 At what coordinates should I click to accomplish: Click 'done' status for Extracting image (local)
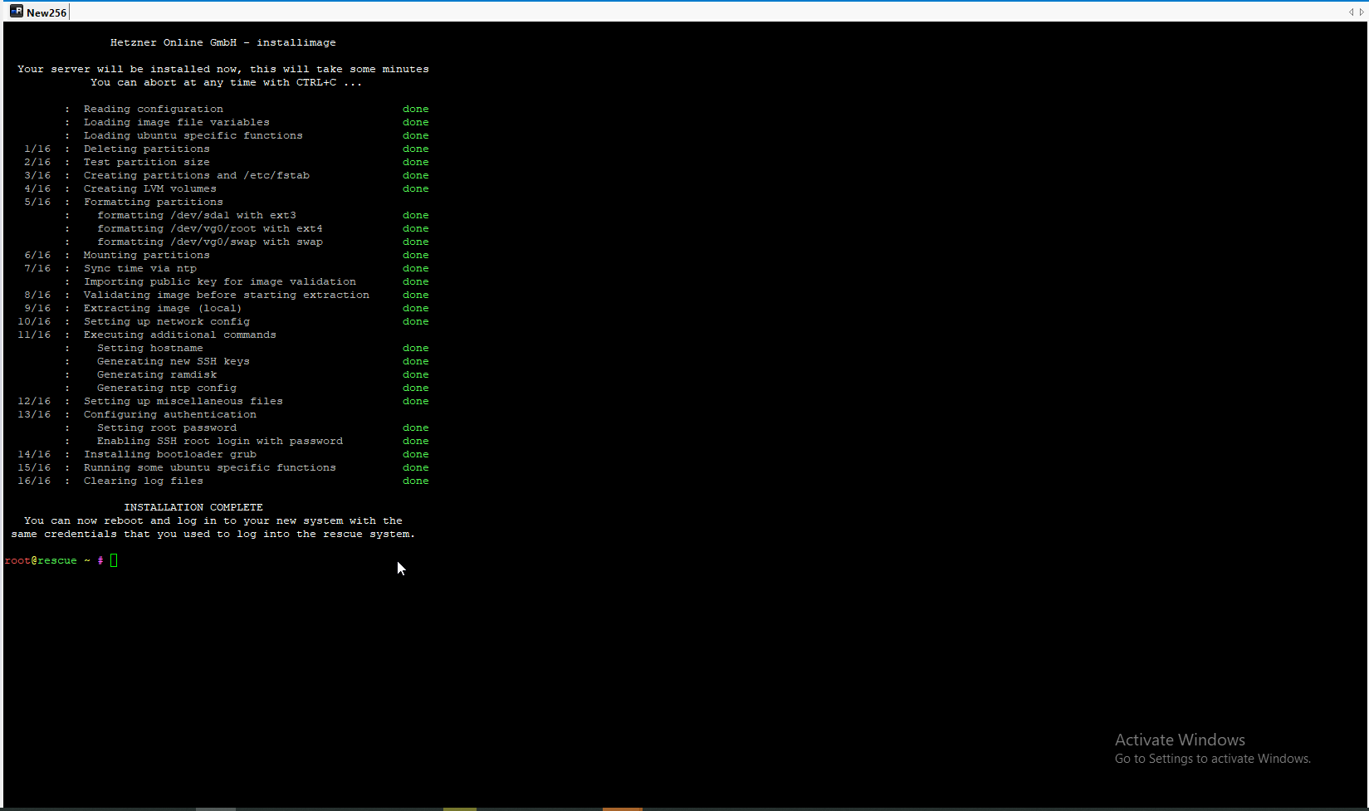(x=416, y=308)
